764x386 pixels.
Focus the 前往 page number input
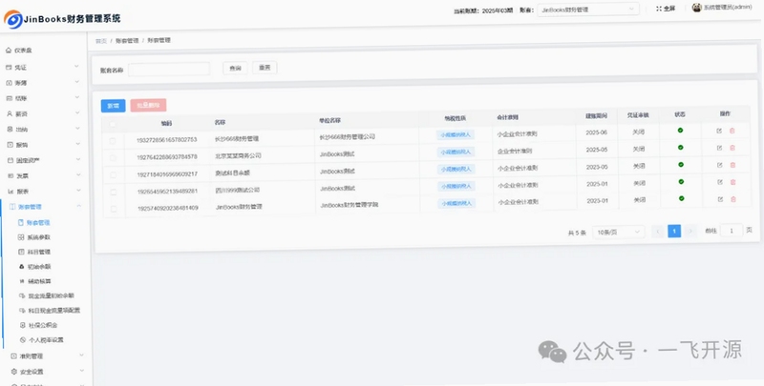coord(732,231)
